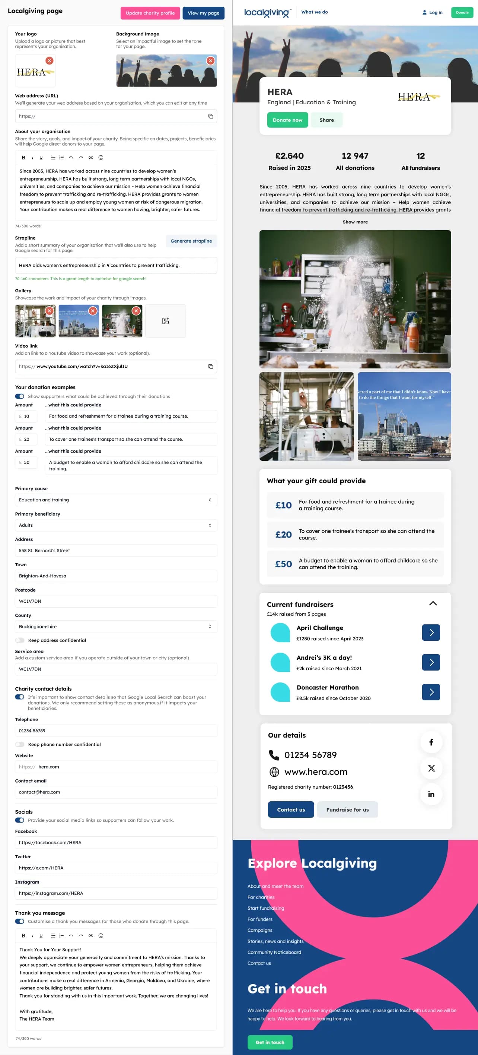
Task: Open emoji picker in Thank you editor
Action: [x=101, y=936]
